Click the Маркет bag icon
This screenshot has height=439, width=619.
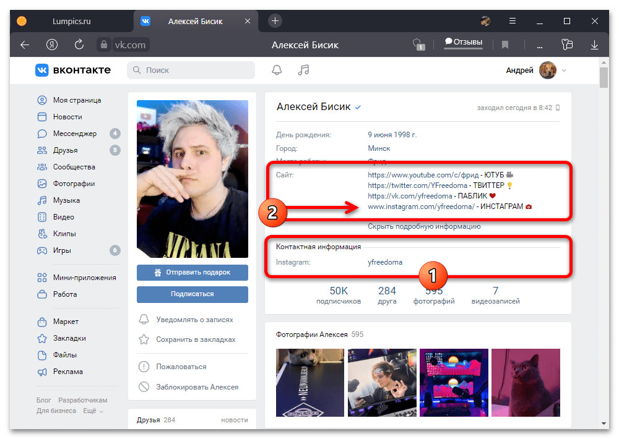pyautogui.click(x=42, y=322)
